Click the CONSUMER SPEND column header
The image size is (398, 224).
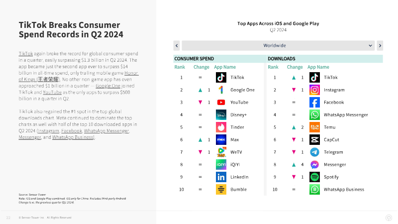pos(194,59)
